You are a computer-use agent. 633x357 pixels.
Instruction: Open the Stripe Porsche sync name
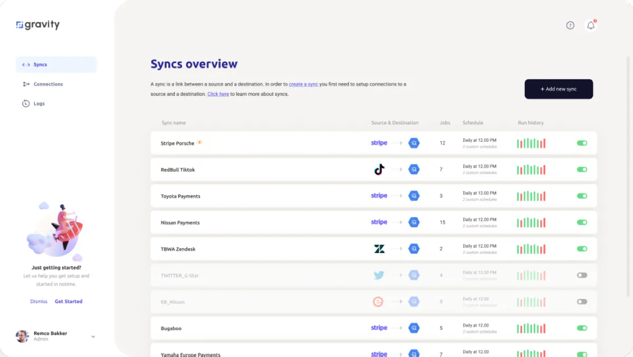click(x=177, y=143)
